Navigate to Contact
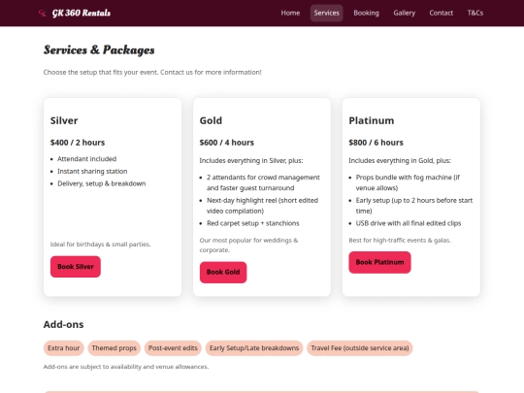Screen dimensions: 524x393 442,13
